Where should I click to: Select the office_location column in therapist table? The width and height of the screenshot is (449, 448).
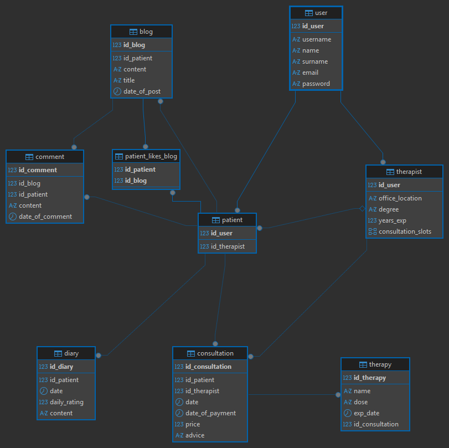click(x=400, y=198)
